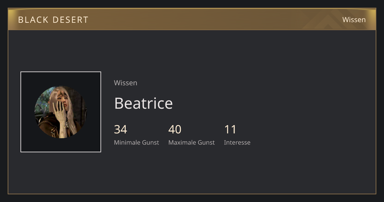
Task: Click the Maximale Gunst value 40
Action: tap(175, 130)
